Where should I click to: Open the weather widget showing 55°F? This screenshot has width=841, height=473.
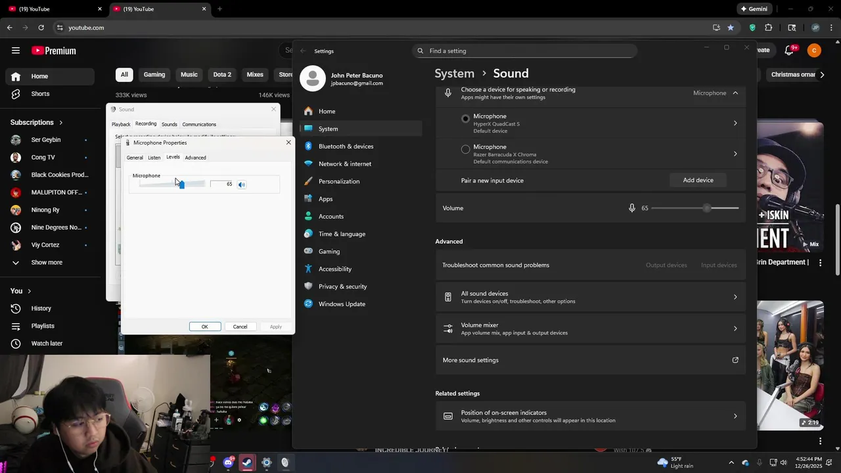(x=675, y=462)
